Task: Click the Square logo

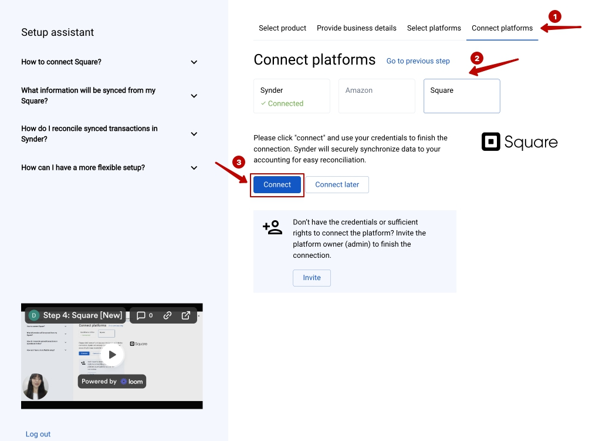Action: click(520, 142)
